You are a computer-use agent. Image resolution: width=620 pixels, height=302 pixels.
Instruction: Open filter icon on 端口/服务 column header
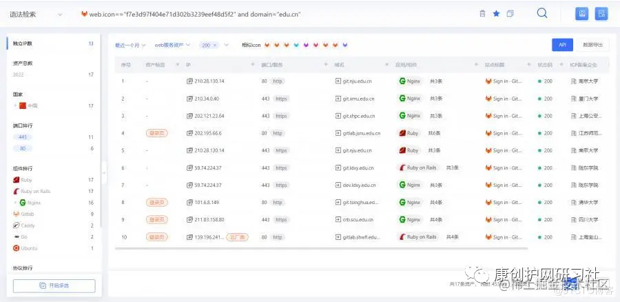[x=326, y=65]
